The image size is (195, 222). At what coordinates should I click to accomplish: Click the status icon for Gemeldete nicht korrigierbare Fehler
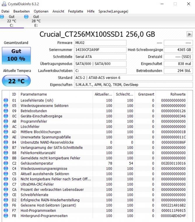(x=6, y=158)
